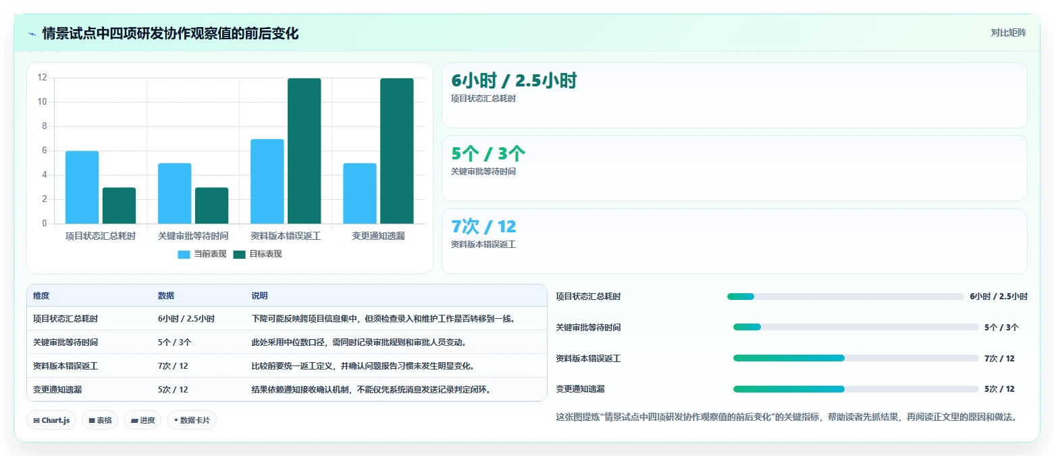The image size is (1054, 456).
Task: Click the 5个 / 3个 value beside the progress bar
Action: 1001,327
